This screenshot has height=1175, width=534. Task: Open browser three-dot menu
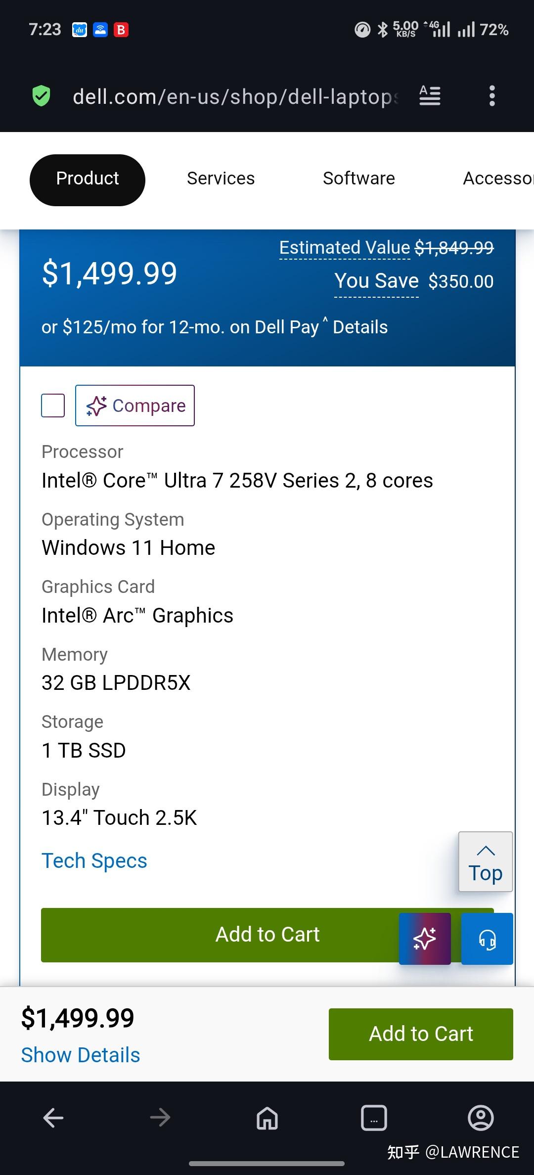(x=491, y=95)
